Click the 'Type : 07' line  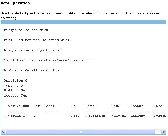tap(14, 86)
